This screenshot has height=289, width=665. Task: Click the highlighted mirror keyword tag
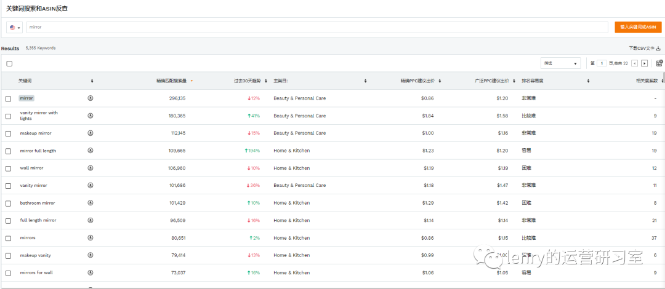click(26, 98)
